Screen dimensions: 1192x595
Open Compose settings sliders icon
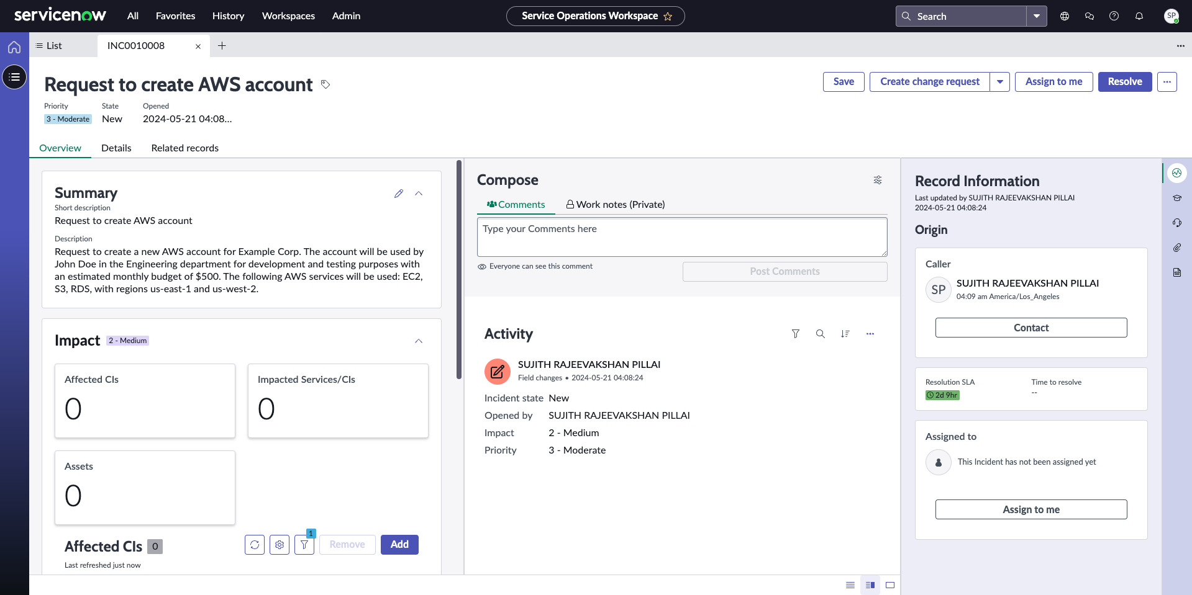coord(878,180)
